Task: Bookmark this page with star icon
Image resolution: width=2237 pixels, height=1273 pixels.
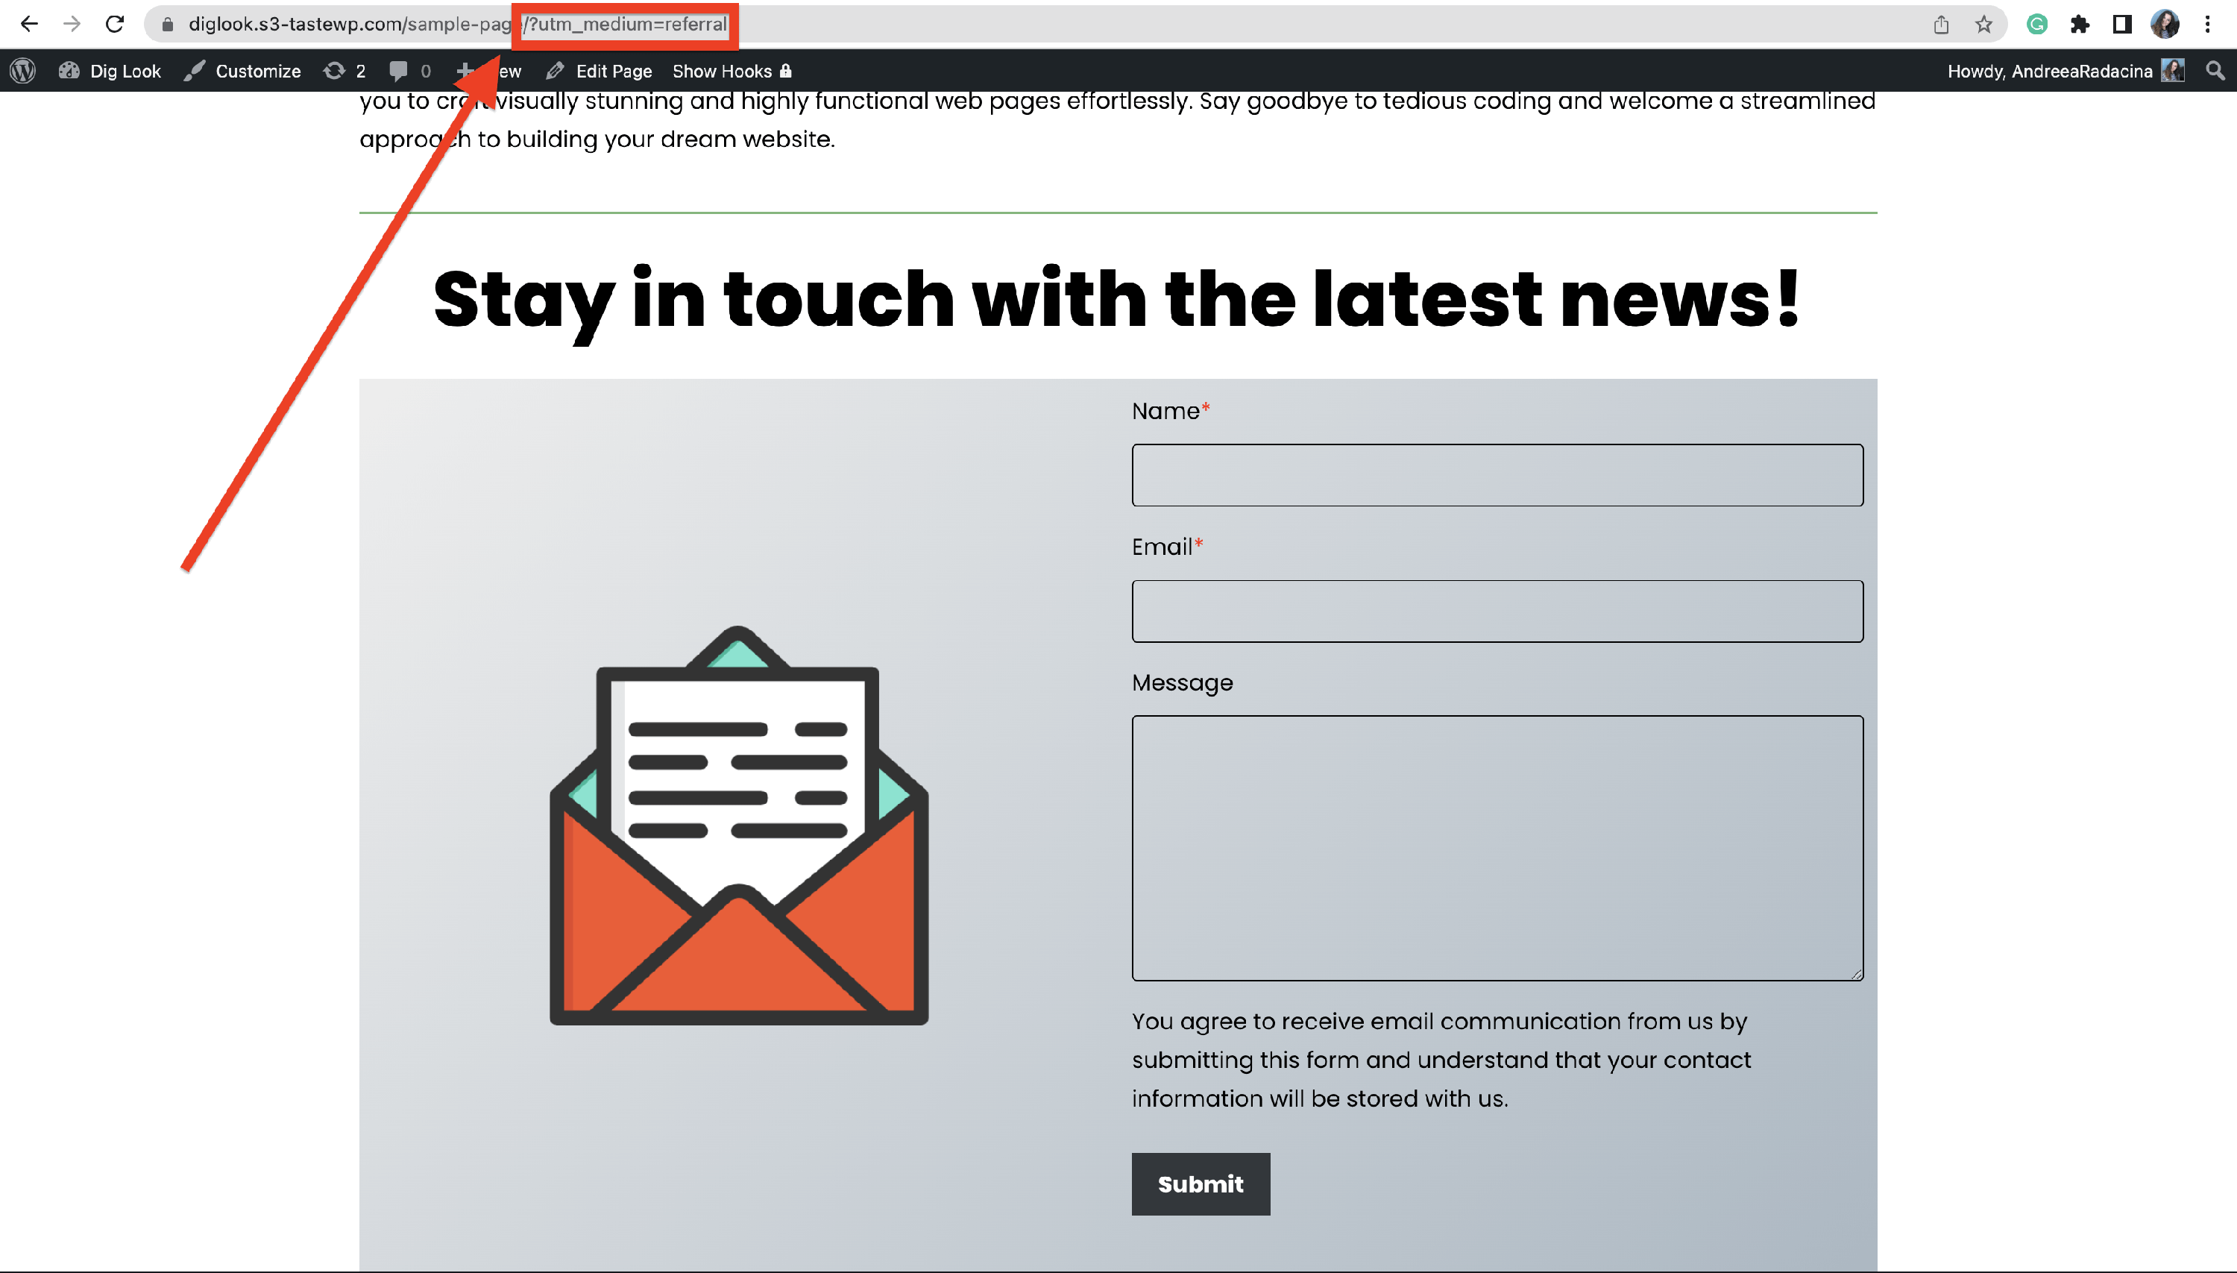Action: [1983, 25]
